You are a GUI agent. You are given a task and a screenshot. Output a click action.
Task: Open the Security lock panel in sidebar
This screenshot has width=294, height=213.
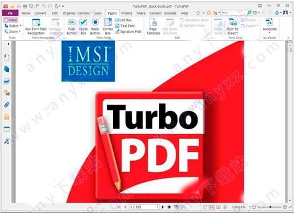tap(7, 117)
